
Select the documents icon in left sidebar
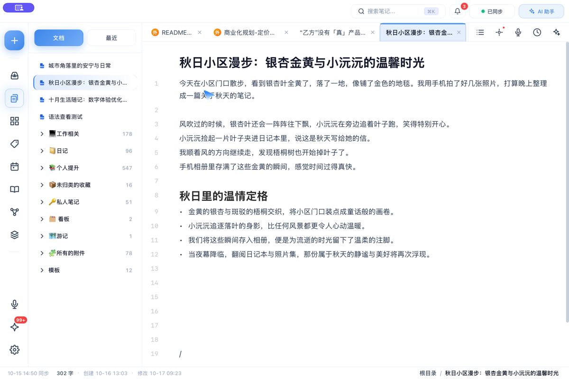pyautogui.click(x=14, y=98)
